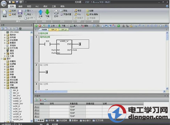Open the 导出 (Export) dropdown

click(32, 14)
